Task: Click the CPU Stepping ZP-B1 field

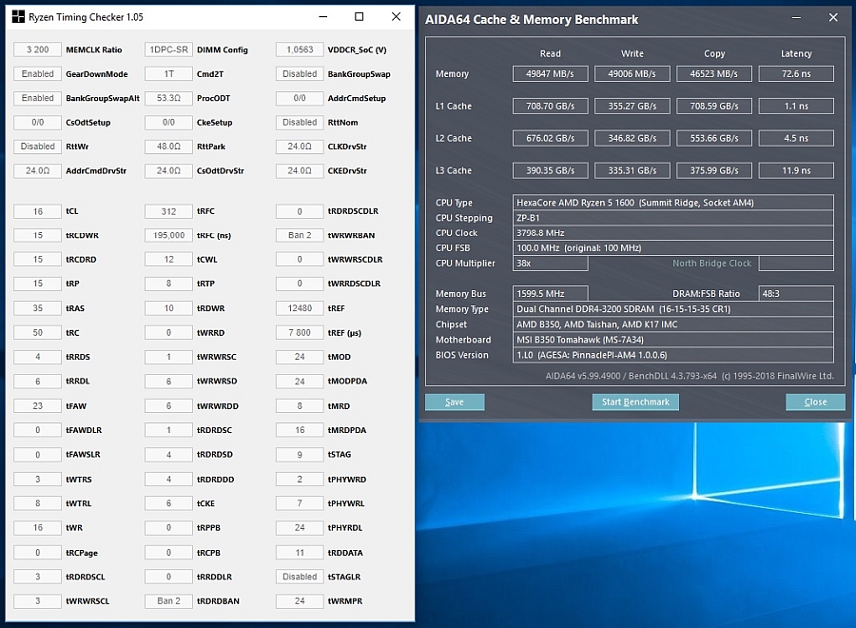Action: click(x=673, y=218)
